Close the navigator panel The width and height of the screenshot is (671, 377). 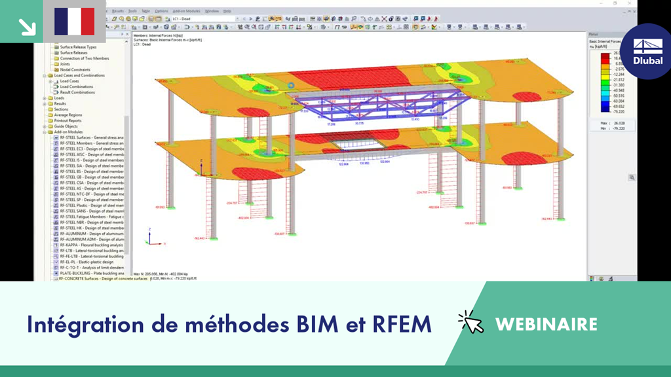[127, 34]
